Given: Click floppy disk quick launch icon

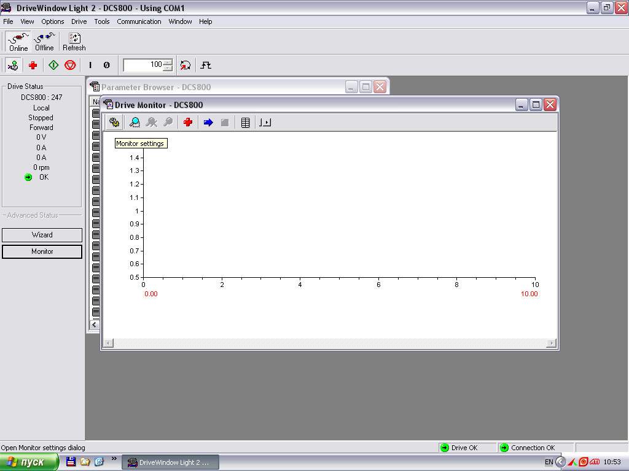Looking at the screenshot, I should click(71, 462).
